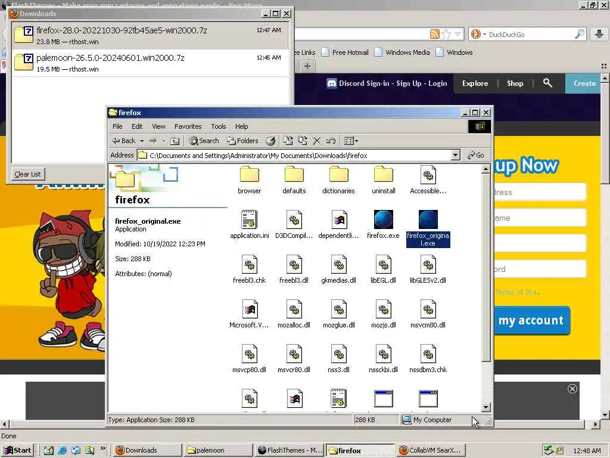Select the nss3.dll file
Screen dimensions: 610x458
pyautogui.click(x=338, y=358)
